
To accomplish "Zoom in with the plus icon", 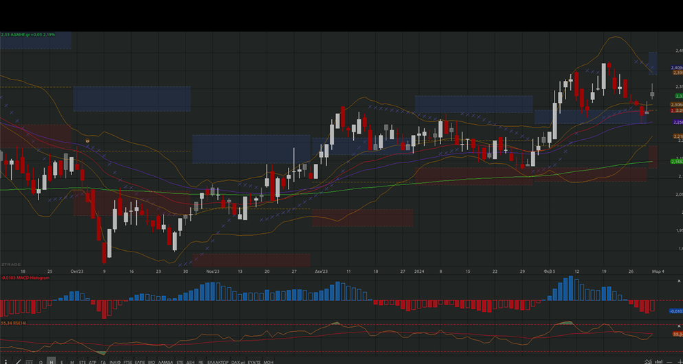I will coord(680,362).
